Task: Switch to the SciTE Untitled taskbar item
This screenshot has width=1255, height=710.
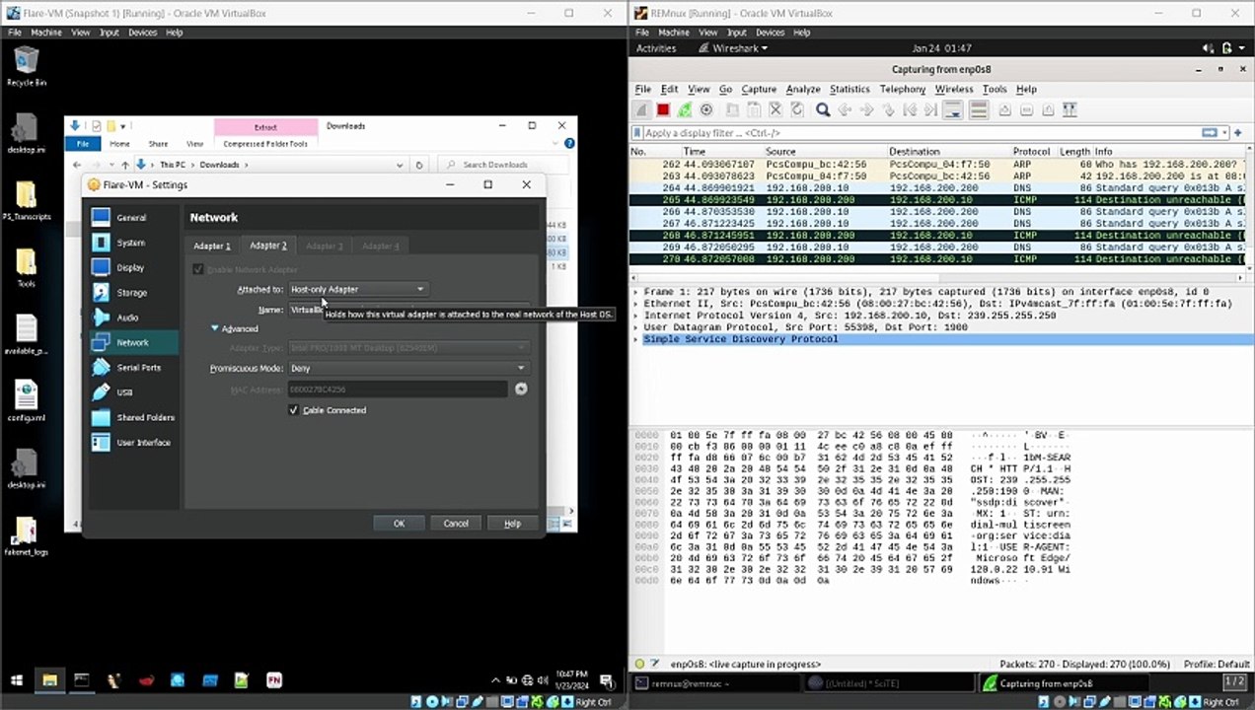Action: tap(888, 682)
